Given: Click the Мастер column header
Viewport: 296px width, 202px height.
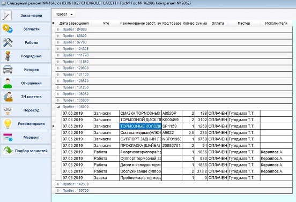Looking at the screenshot, I should tap(244, 24).
